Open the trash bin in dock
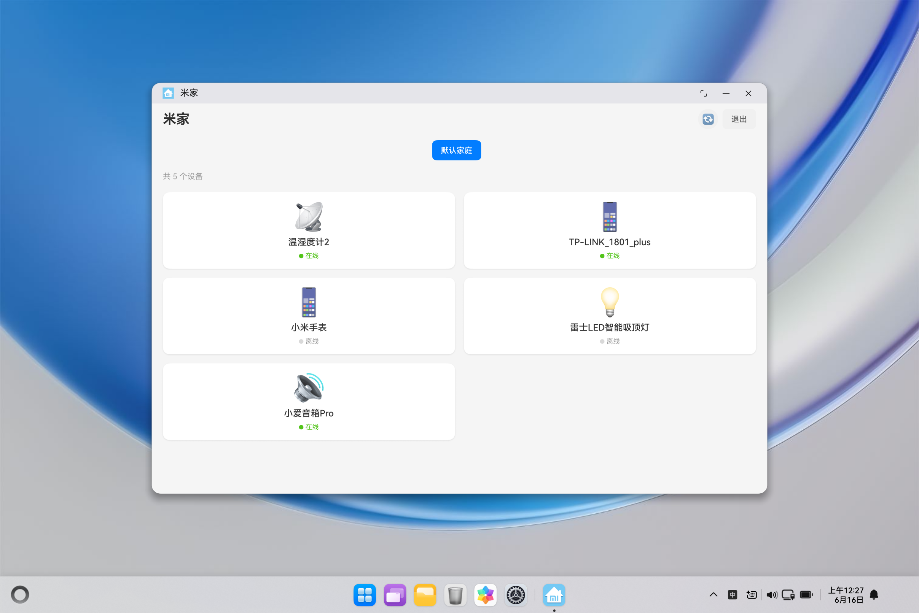The width and height of the screenshot is (919, 613). [x=455, y=595]
